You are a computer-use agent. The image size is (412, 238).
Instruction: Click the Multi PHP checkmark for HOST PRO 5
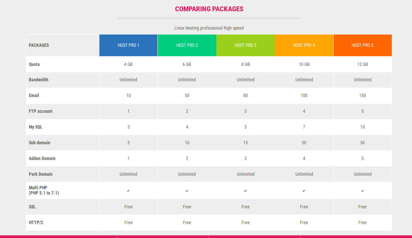363,191
